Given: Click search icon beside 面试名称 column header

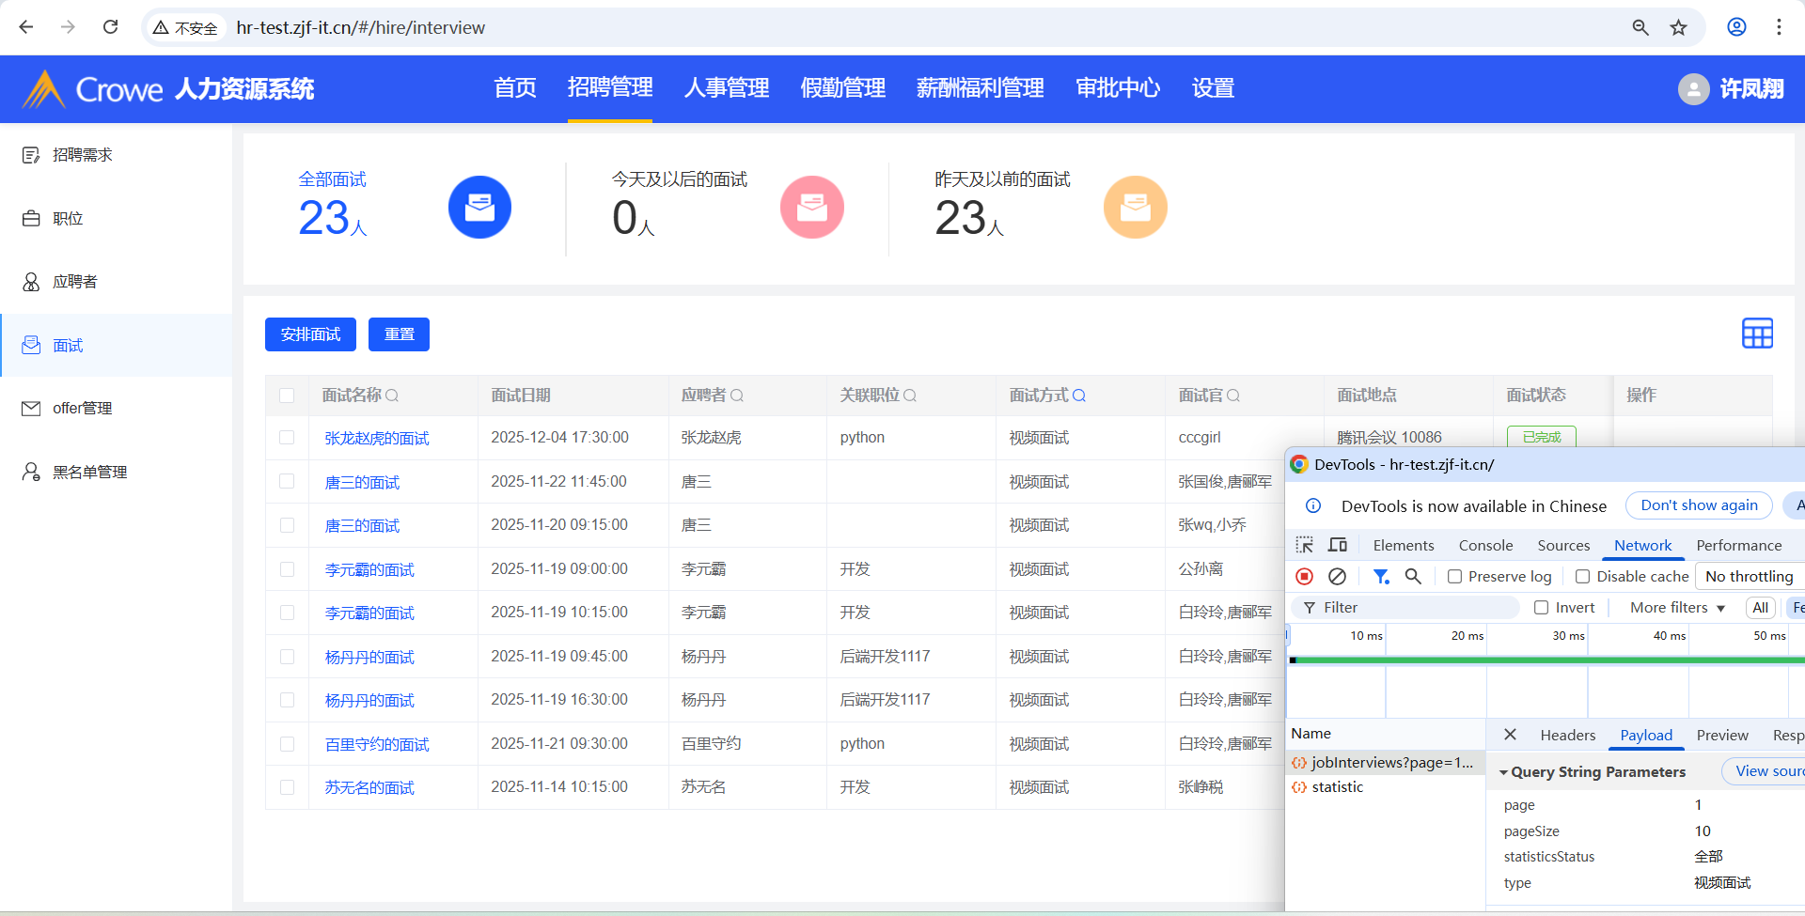Looking at the screenshot, I should 392,396.
